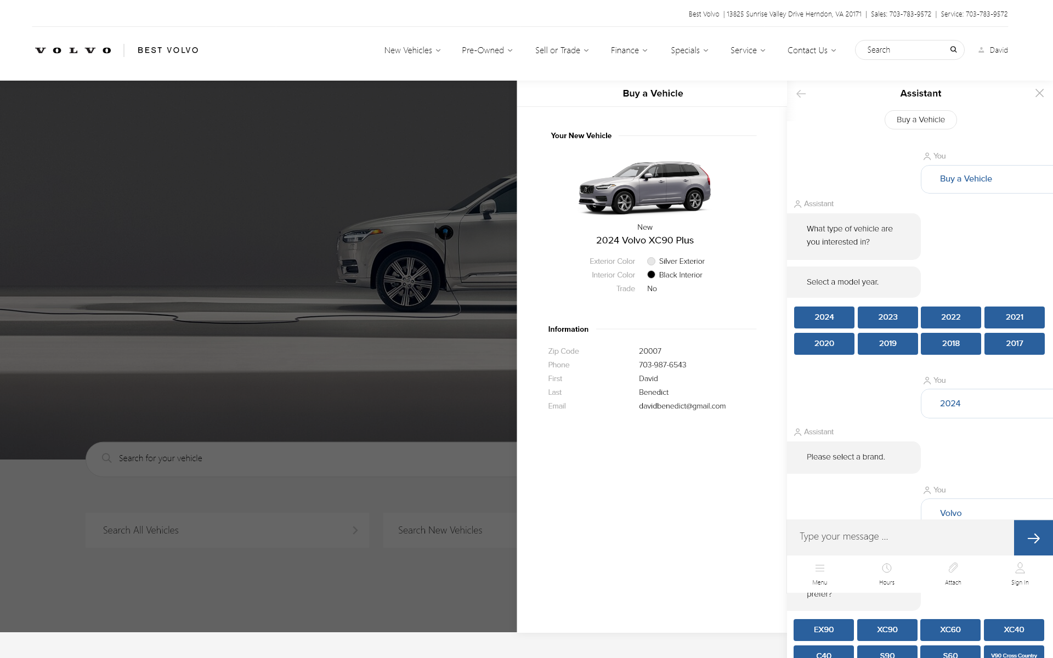Choose the XC60 model button
Image resolution: width=1053 pixels, height=658 pixels.
click(x=950, y=630)
